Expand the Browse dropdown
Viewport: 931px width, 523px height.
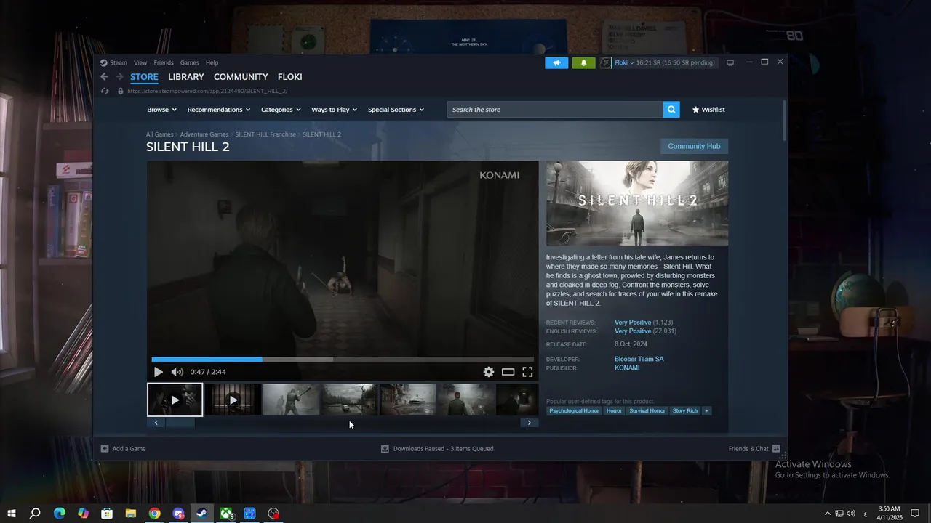tap(161, 110)
